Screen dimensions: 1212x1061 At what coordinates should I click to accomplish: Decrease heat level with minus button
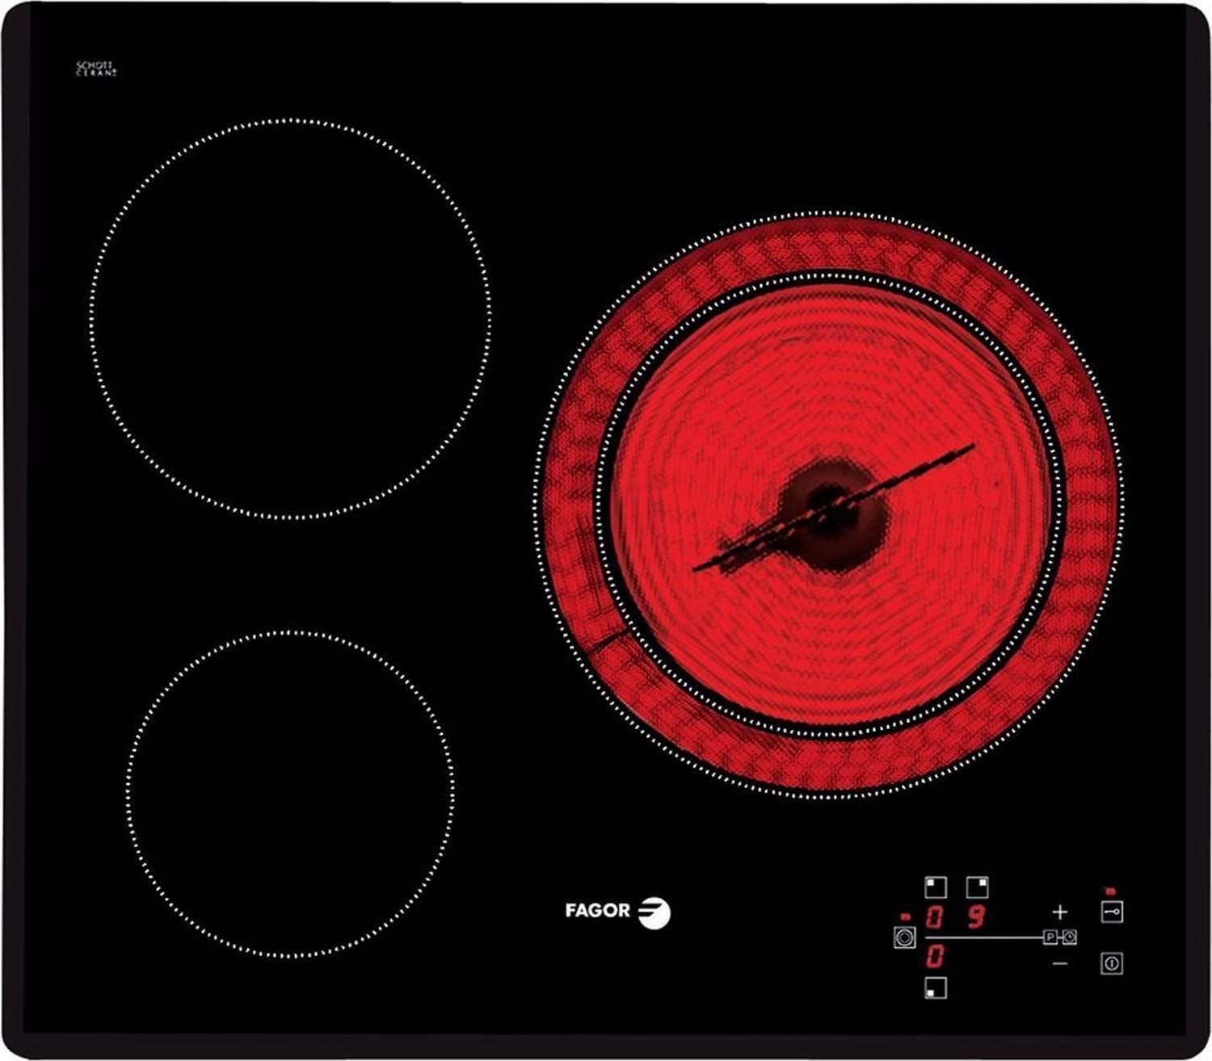click(x=1060, y=963)
